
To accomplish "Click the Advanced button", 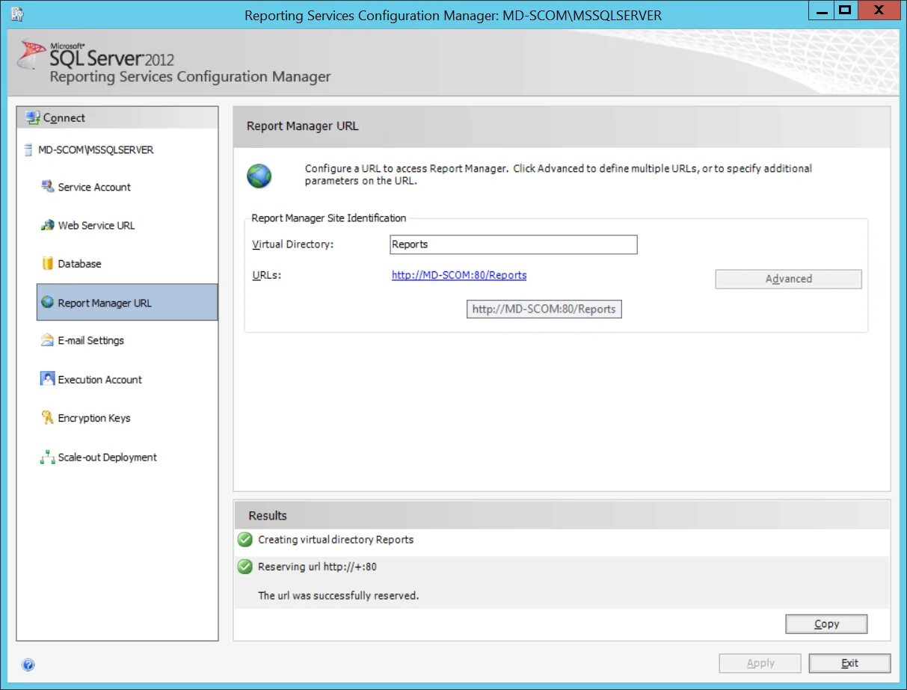I will pyautogui.click(x=788, y=279).
